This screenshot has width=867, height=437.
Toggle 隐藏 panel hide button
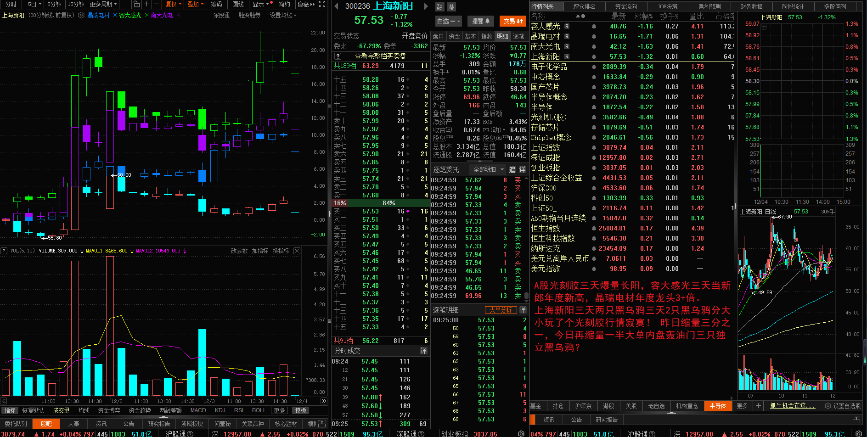[306, 4]
